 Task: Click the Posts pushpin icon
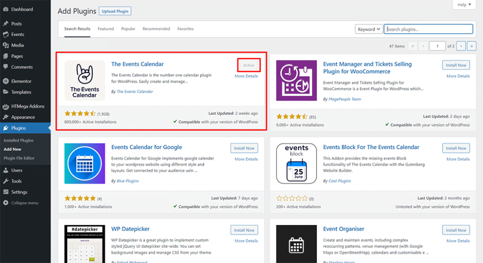tap(6, 24)
